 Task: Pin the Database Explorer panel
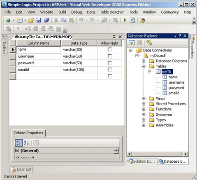(x=180, y=36)
